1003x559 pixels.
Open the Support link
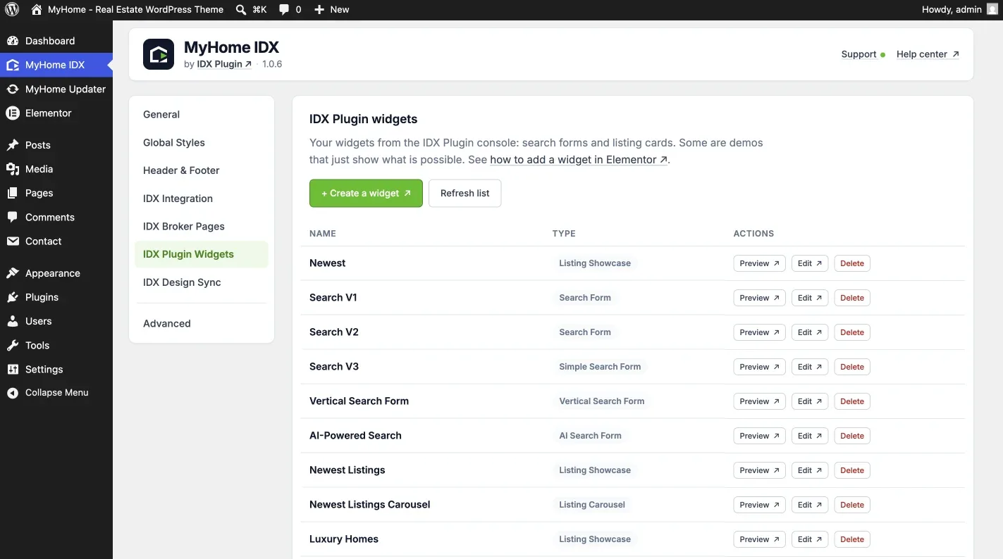pyautogui.click(x=863, y=54)
